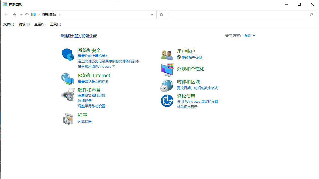Screen dimensions: 319x179
Task: Open the 卸载程序 link
Action: click(85, 121)
